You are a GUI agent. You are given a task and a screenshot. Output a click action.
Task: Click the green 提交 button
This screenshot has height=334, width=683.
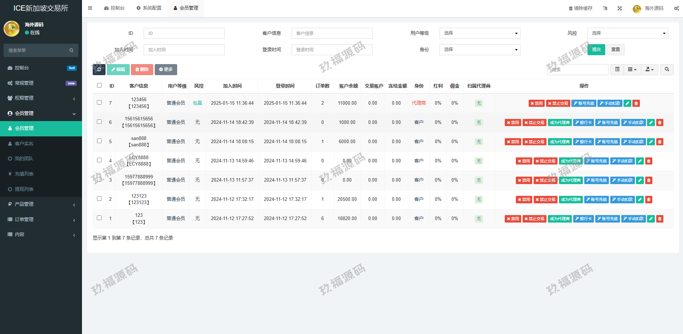pyautogui.click(x=596, y=49)
